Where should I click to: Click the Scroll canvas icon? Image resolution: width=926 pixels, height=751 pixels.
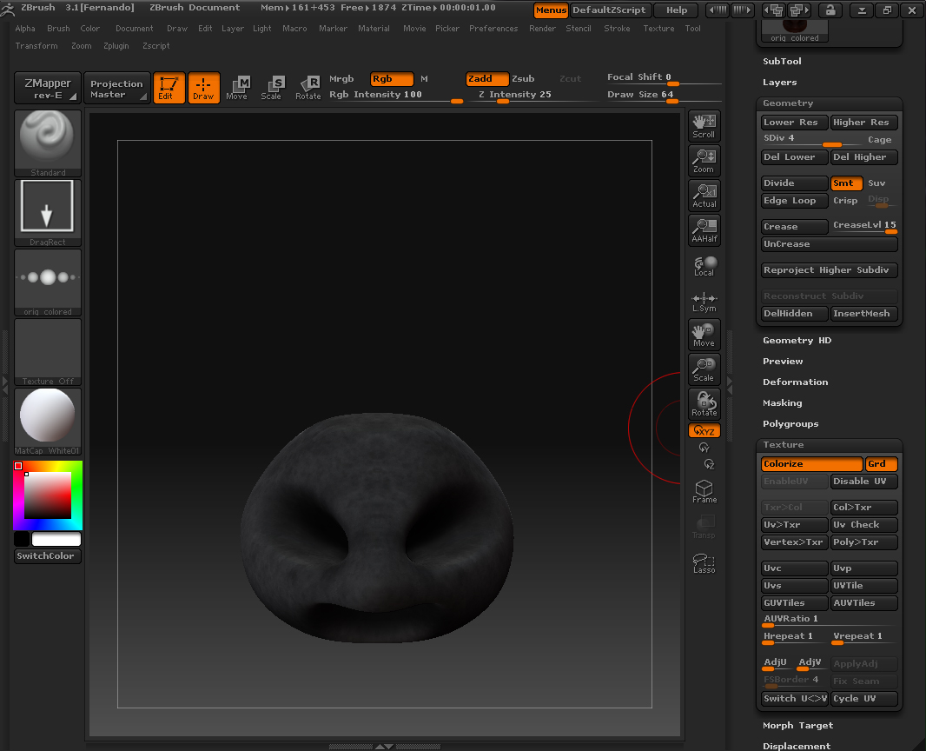(x=704, y=125)
